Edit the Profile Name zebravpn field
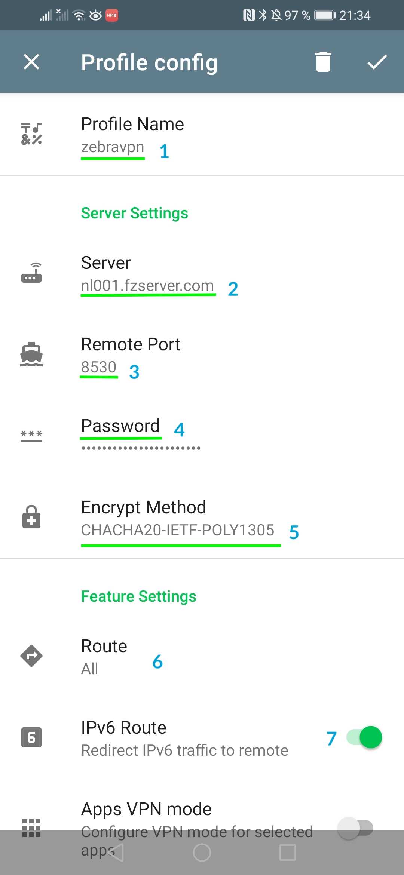404x875 pixels. point(202,134)
